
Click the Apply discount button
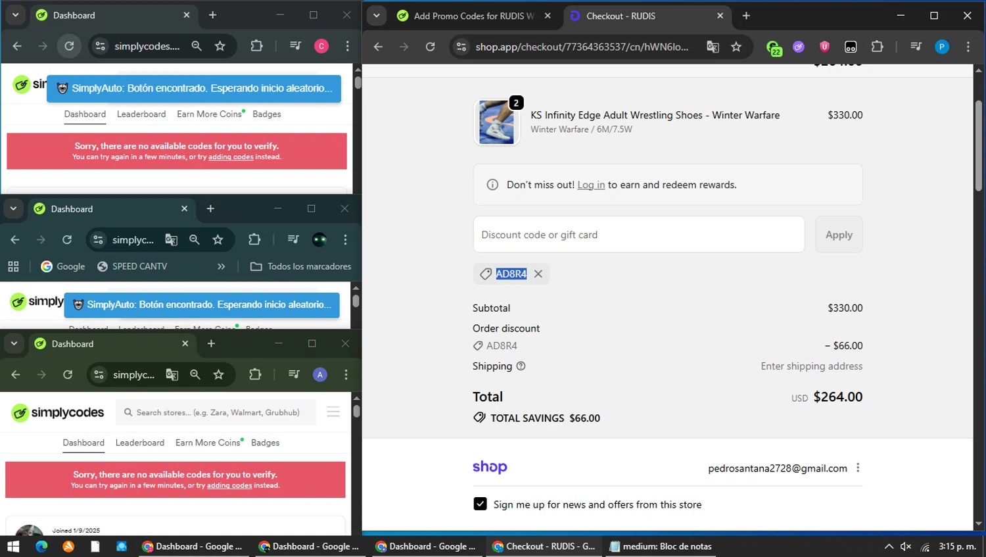(x=839, y=235)
